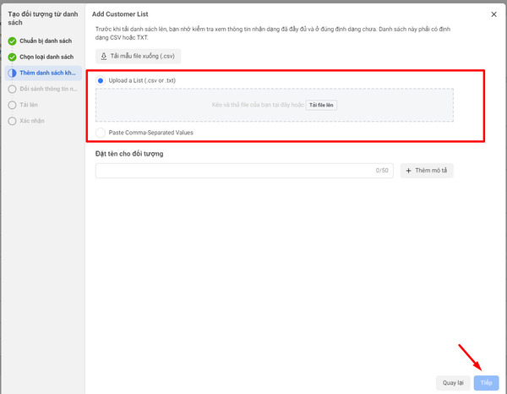This screenshot has height=394, width=507.
Task: Open the Thêm danh sách kh... step
Action: (48, 73)
